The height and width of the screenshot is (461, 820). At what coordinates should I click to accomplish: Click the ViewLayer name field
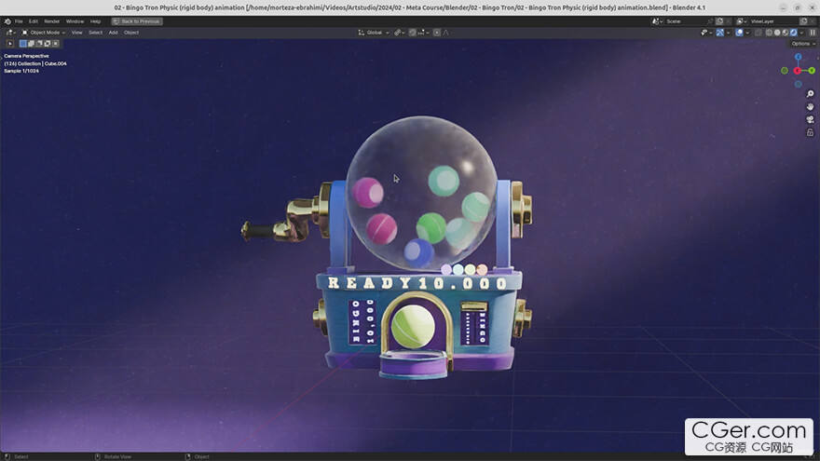tap(764, 20)
